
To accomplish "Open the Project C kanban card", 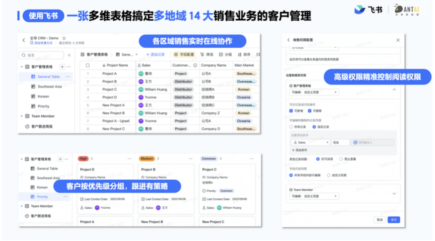I will [x=227, y=189].
